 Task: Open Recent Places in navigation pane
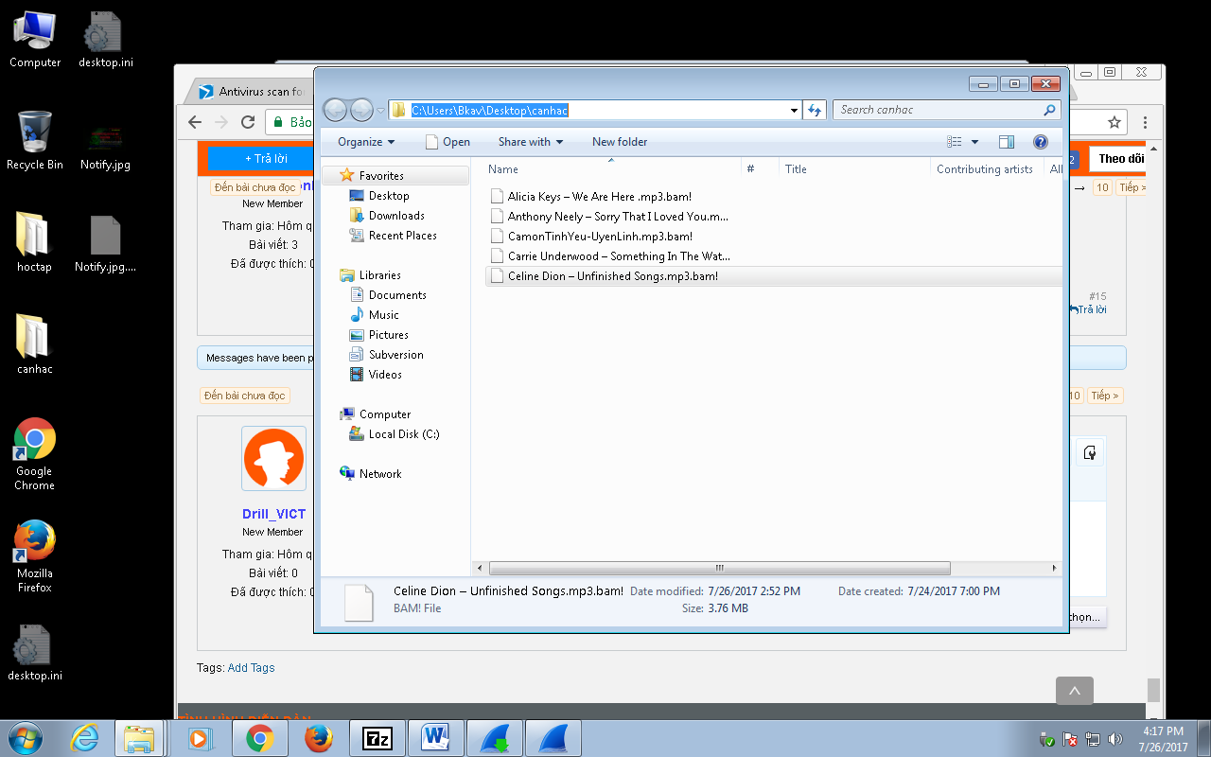pyautogui.click(x=402, y=236)
